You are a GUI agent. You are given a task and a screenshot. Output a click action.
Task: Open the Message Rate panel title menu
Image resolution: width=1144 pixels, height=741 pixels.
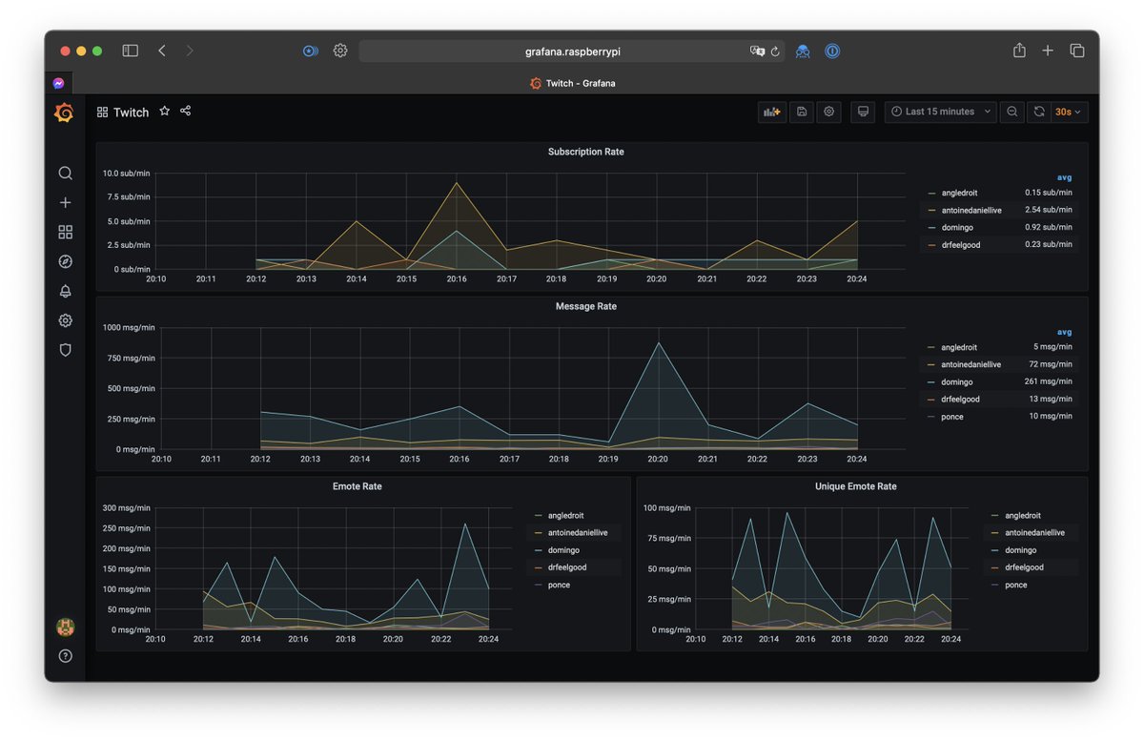(588, 306)
